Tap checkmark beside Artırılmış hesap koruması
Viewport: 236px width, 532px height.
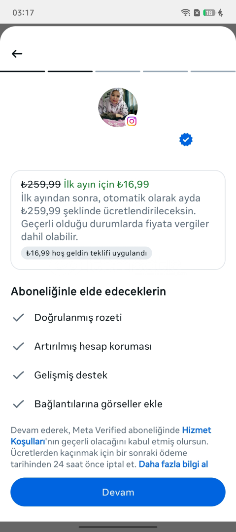(18, 346)
